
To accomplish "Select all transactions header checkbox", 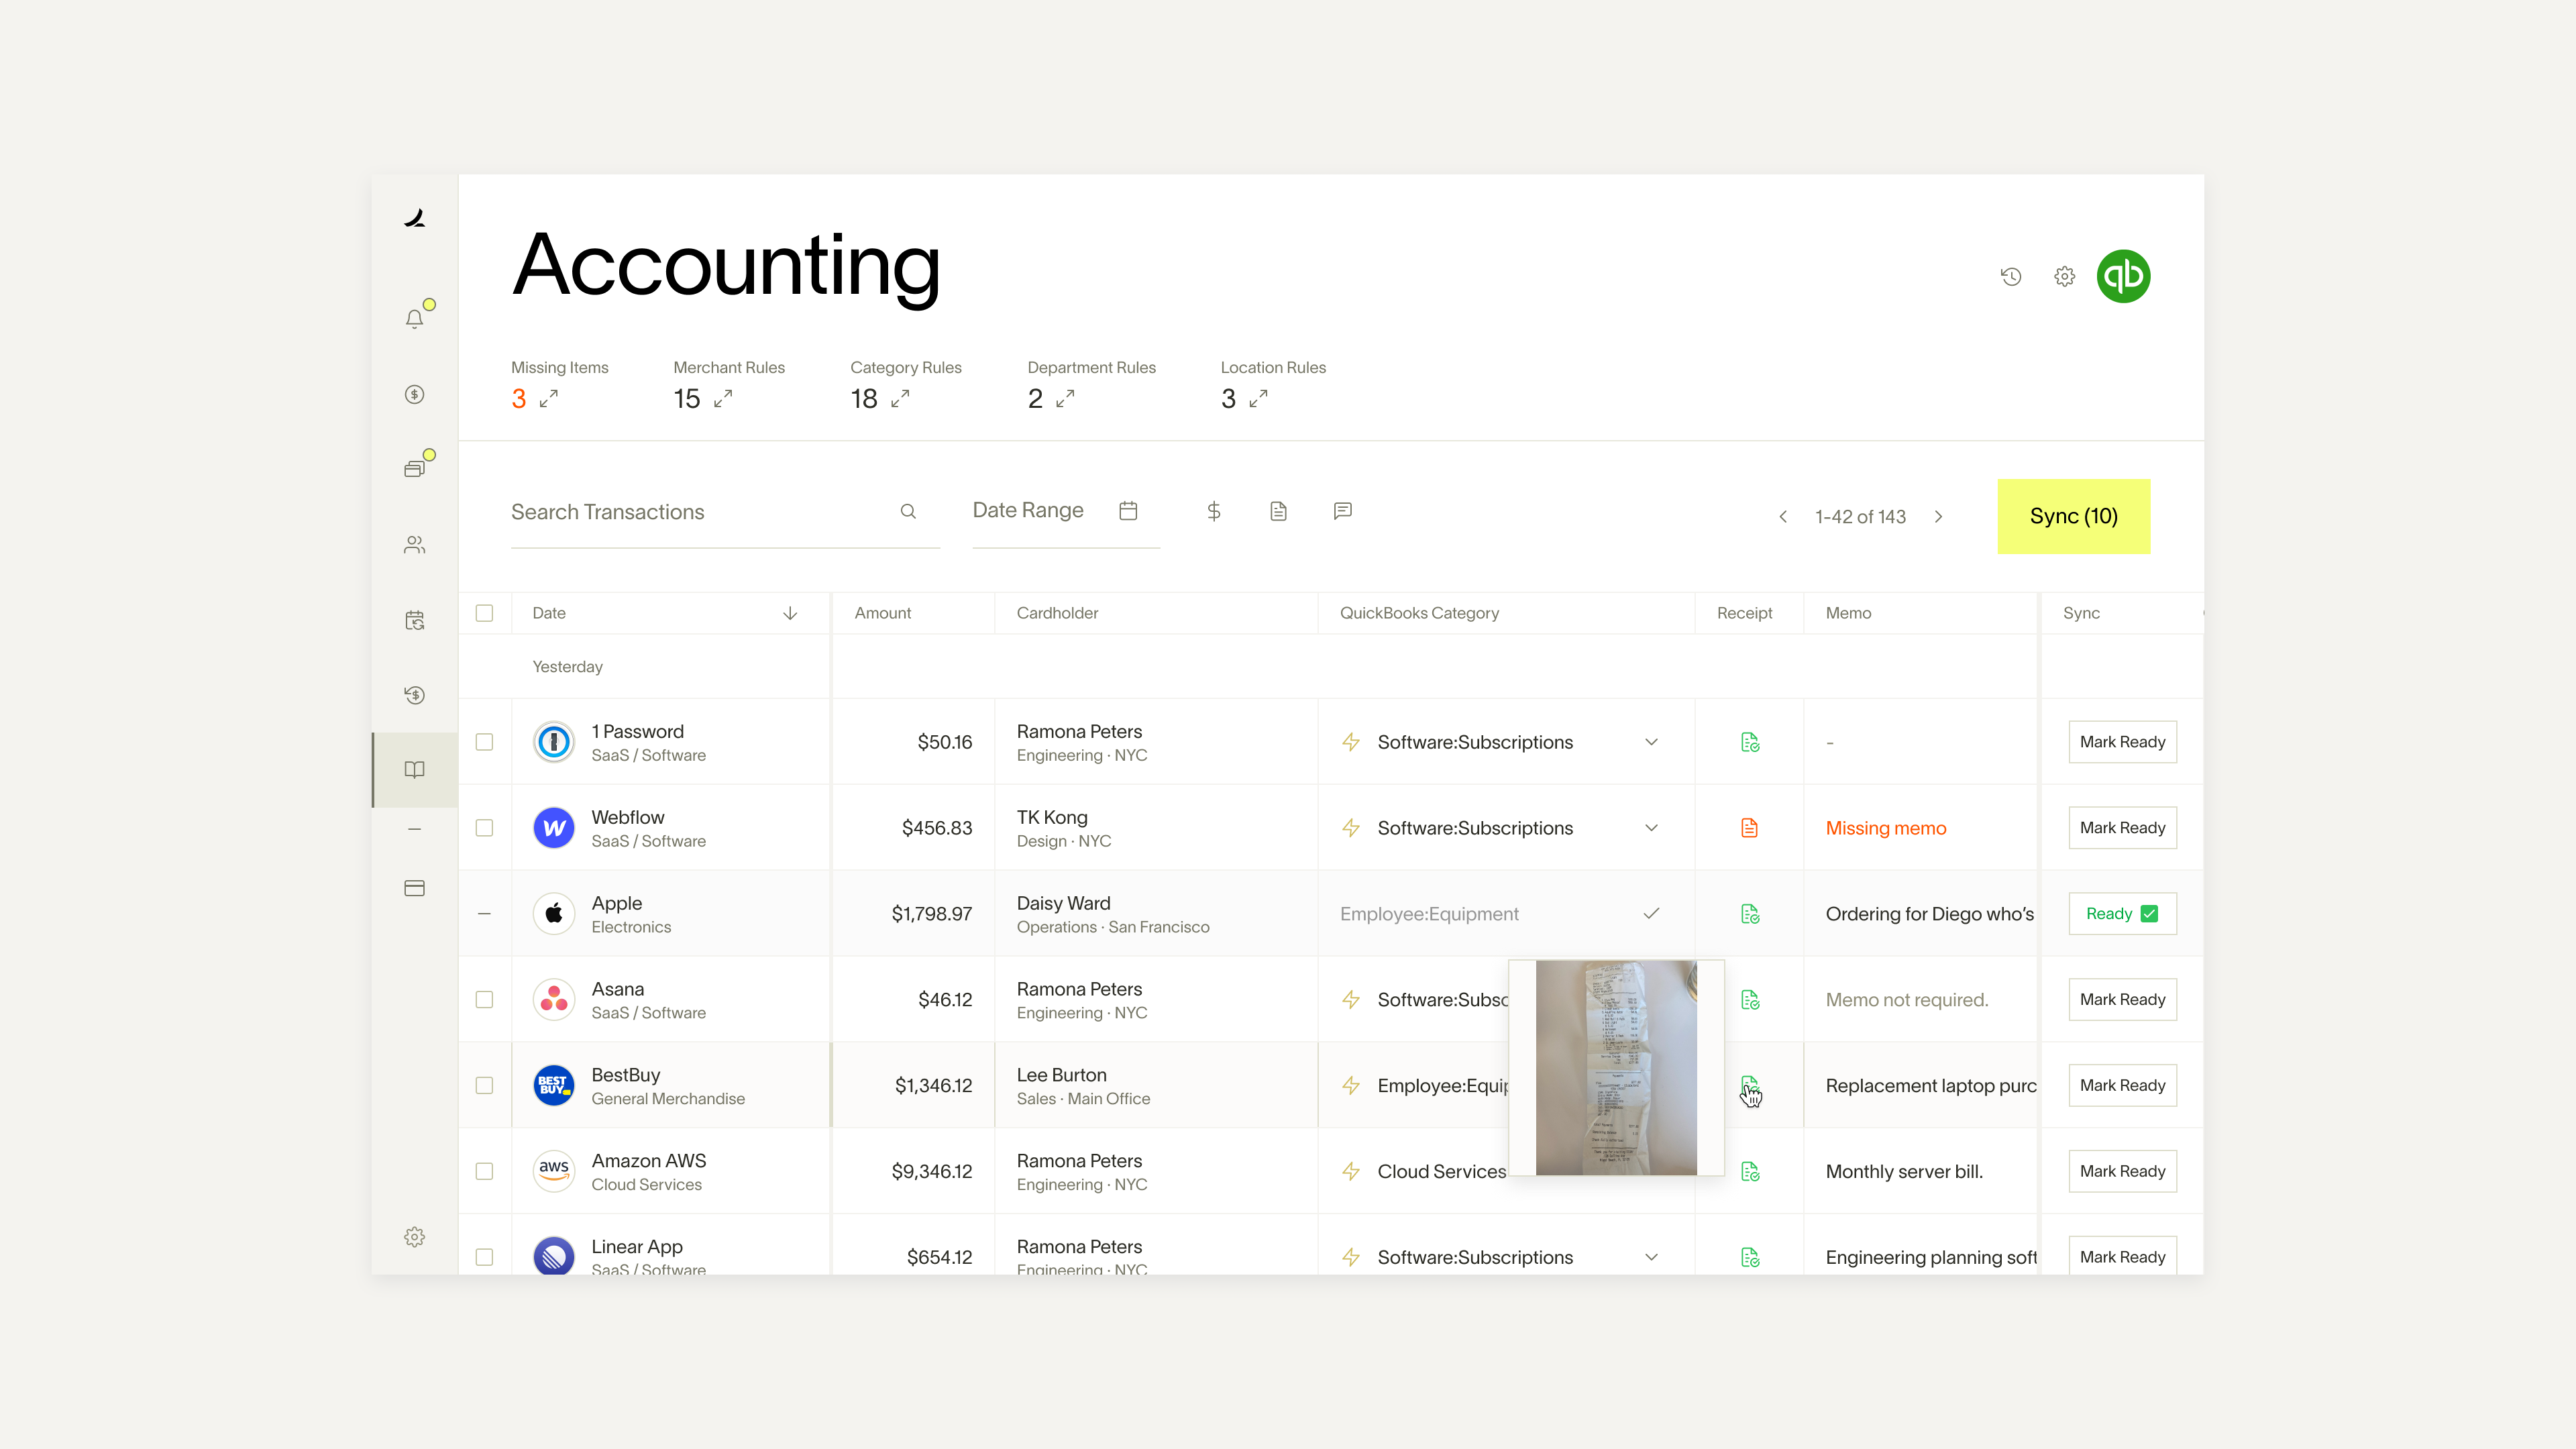I will 484,613.
